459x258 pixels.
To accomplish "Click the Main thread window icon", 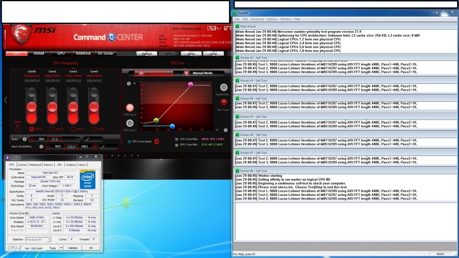I will (x=237, y=26).
